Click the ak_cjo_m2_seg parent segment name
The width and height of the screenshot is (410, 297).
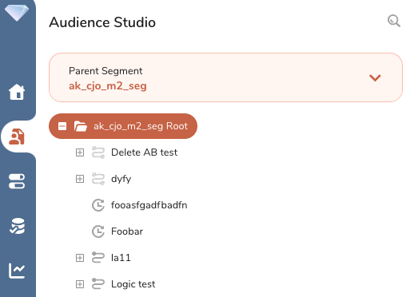108,86
